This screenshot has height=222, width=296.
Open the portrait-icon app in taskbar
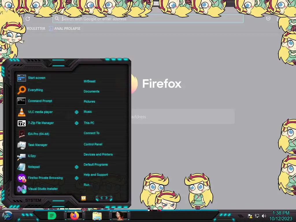[x=120, y=216]
